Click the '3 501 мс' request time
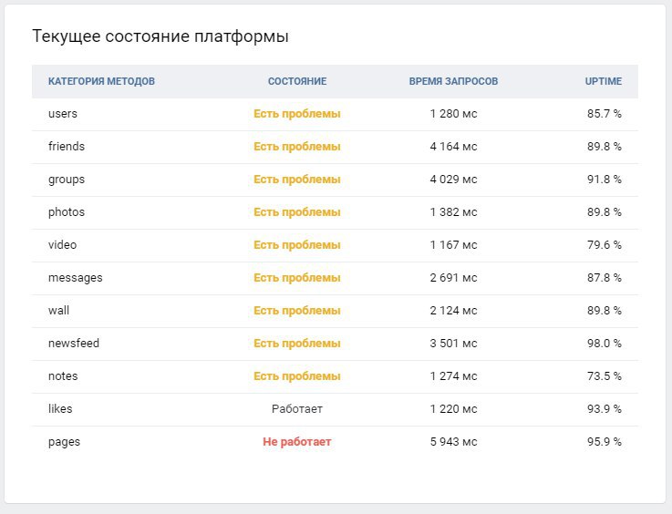 tap(453, 344)
